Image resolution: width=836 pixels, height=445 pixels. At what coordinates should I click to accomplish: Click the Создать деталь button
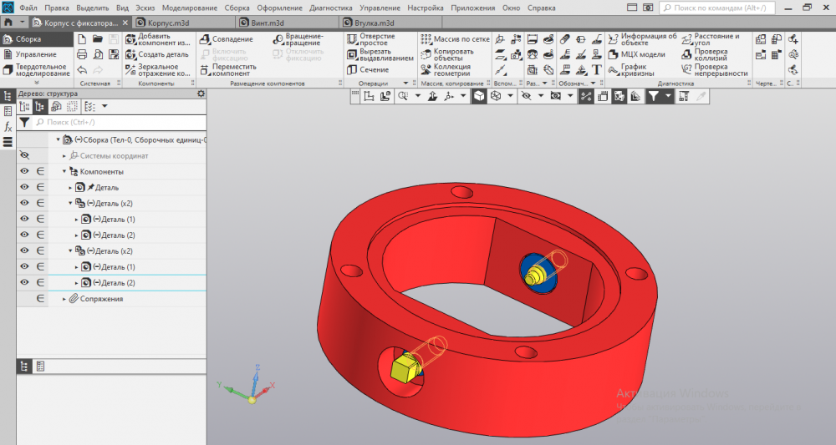[159, 54]
